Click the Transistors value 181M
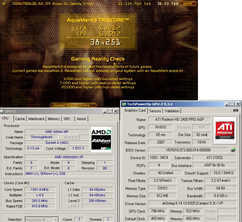Viewport: 242px width, 222px height. 201,142
